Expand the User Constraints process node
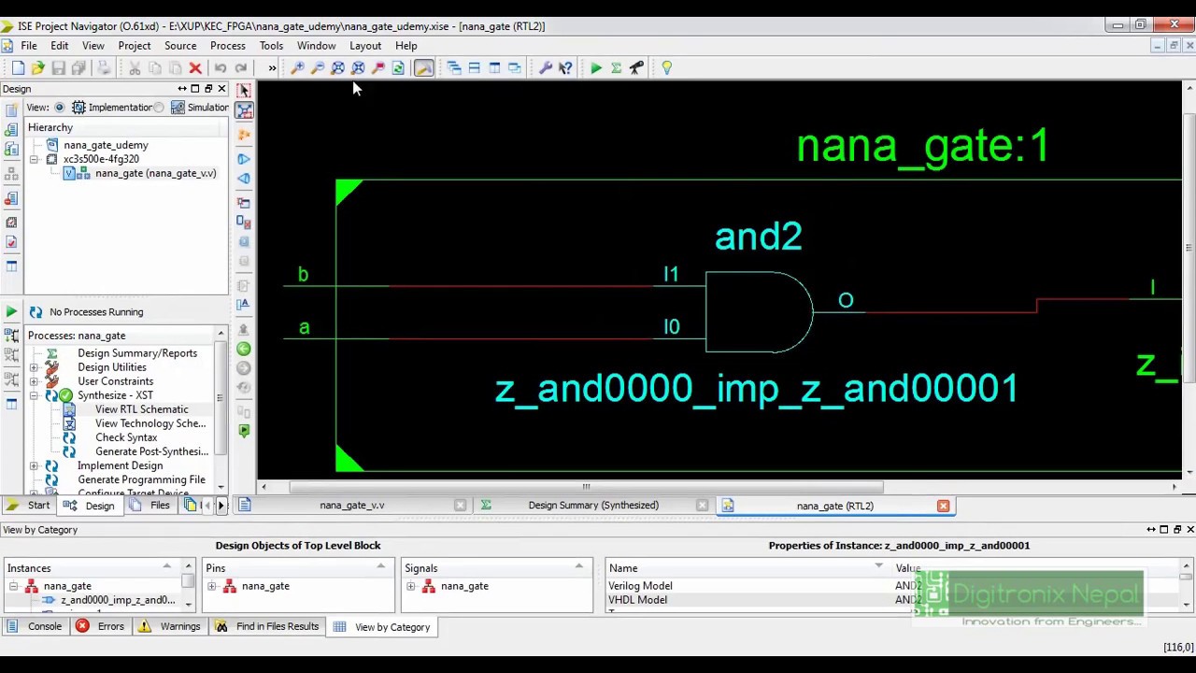 (x=34, y=381)
